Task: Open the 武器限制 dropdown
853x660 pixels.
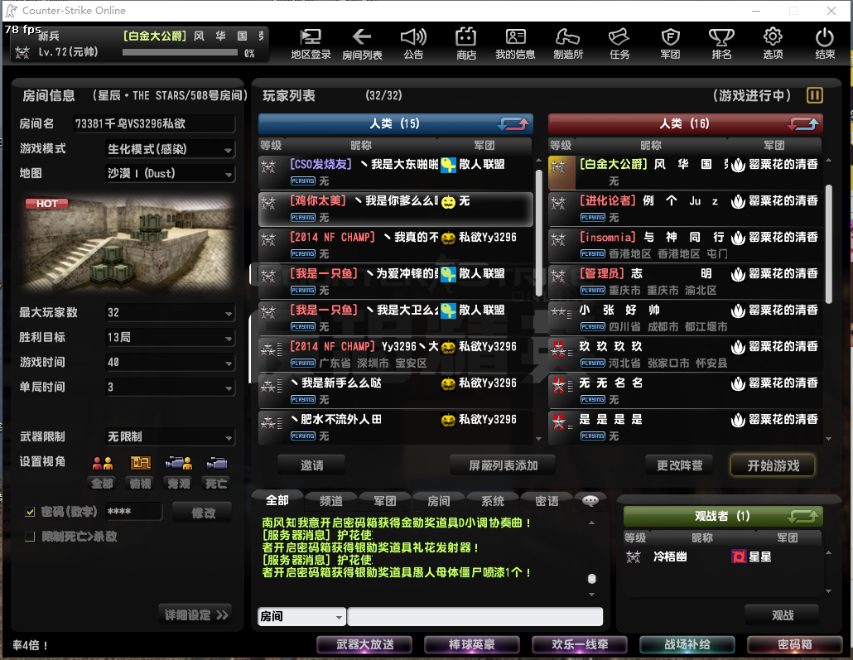Action: 171,437
